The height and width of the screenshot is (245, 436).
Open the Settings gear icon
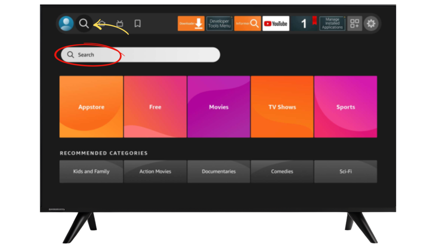[x=371, y=23]
